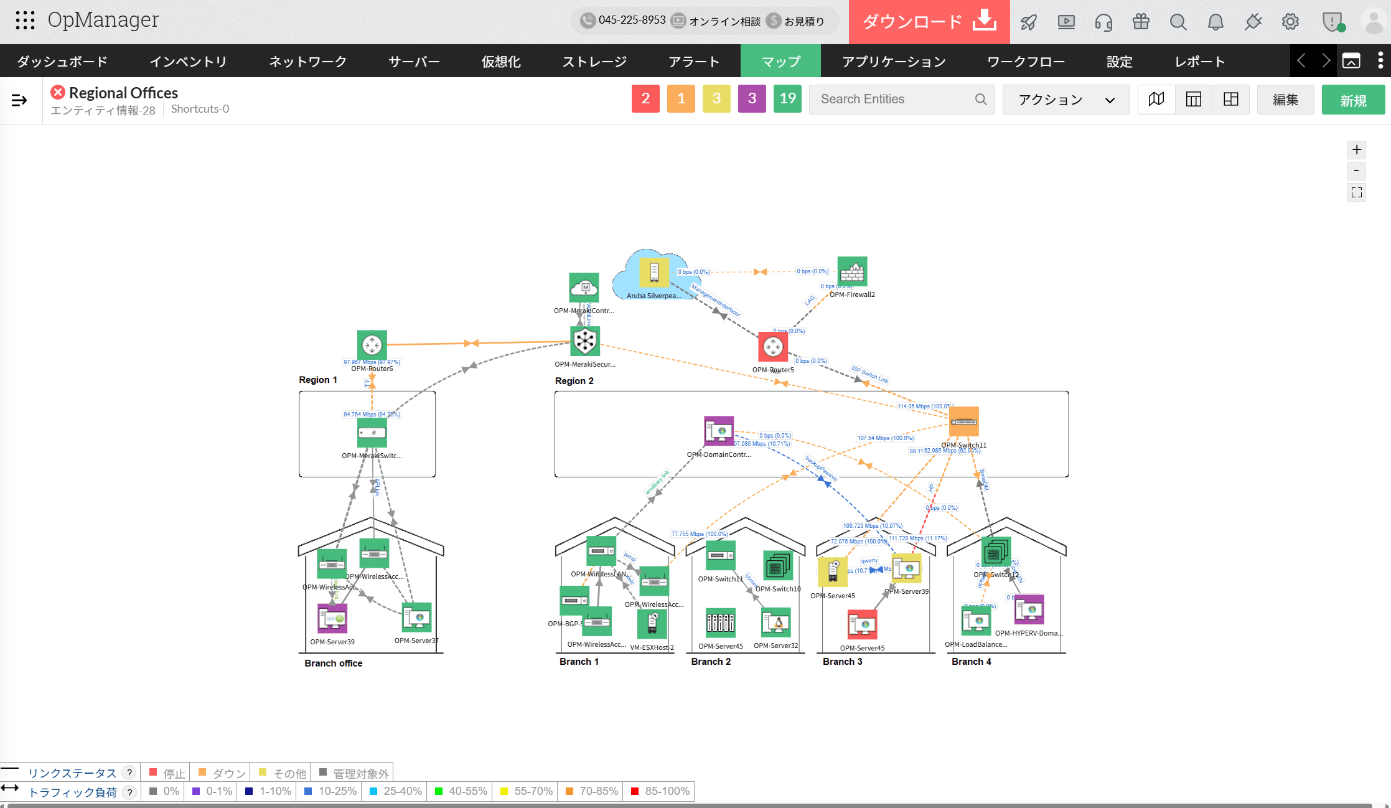Open the 仮想化 tab

[x=501, y=62]
